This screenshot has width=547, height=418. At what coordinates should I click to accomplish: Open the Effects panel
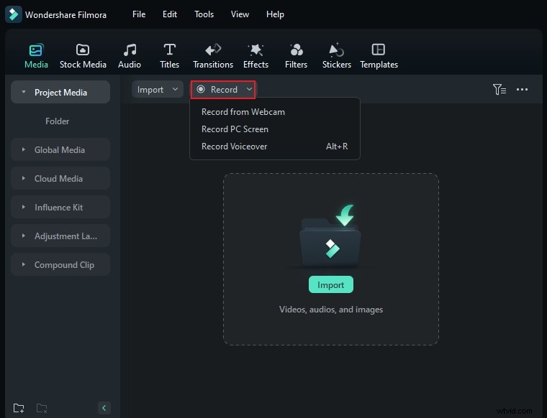256,56
